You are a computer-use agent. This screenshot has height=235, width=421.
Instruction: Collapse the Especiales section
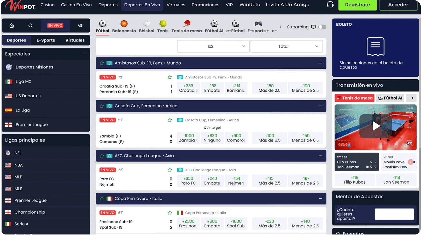click(84, 54)
